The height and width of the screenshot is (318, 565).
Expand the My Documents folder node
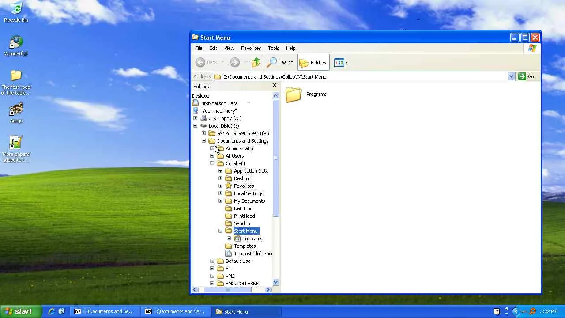pyautogui.click(x=220, y=201)
